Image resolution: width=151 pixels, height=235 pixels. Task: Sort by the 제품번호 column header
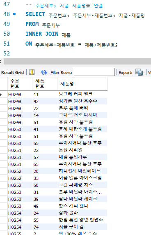pyautogui.click(x=45, y=84)
